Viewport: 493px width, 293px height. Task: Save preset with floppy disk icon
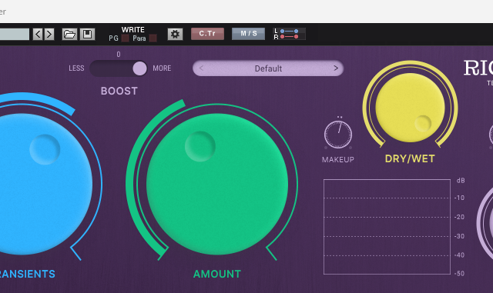click(87, 34)
